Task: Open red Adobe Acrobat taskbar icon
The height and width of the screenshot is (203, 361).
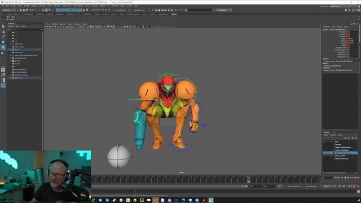Action: (x=204, y=200)
